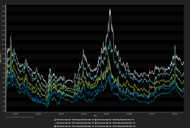Select the ADI BB- Rating legend label
The height and width of the screenshot is (128, 190).
[116, 123]
